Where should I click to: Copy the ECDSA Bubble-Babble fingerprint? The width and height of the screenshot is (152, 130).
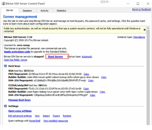102,92
